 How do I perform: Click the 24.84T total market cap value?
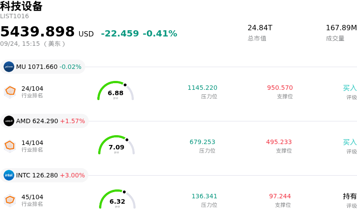260,28
